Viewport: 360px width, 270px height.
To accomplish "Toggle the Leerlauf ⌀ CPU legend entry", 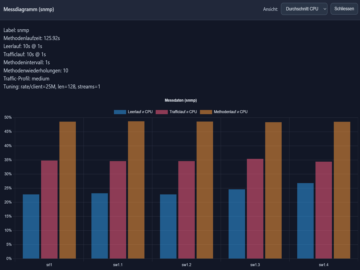I will tap(133, 112).
